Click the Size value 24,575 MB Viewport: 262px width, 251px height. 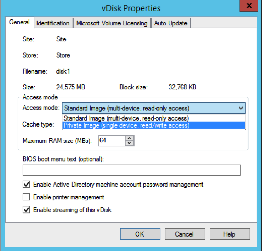point(71,87)
